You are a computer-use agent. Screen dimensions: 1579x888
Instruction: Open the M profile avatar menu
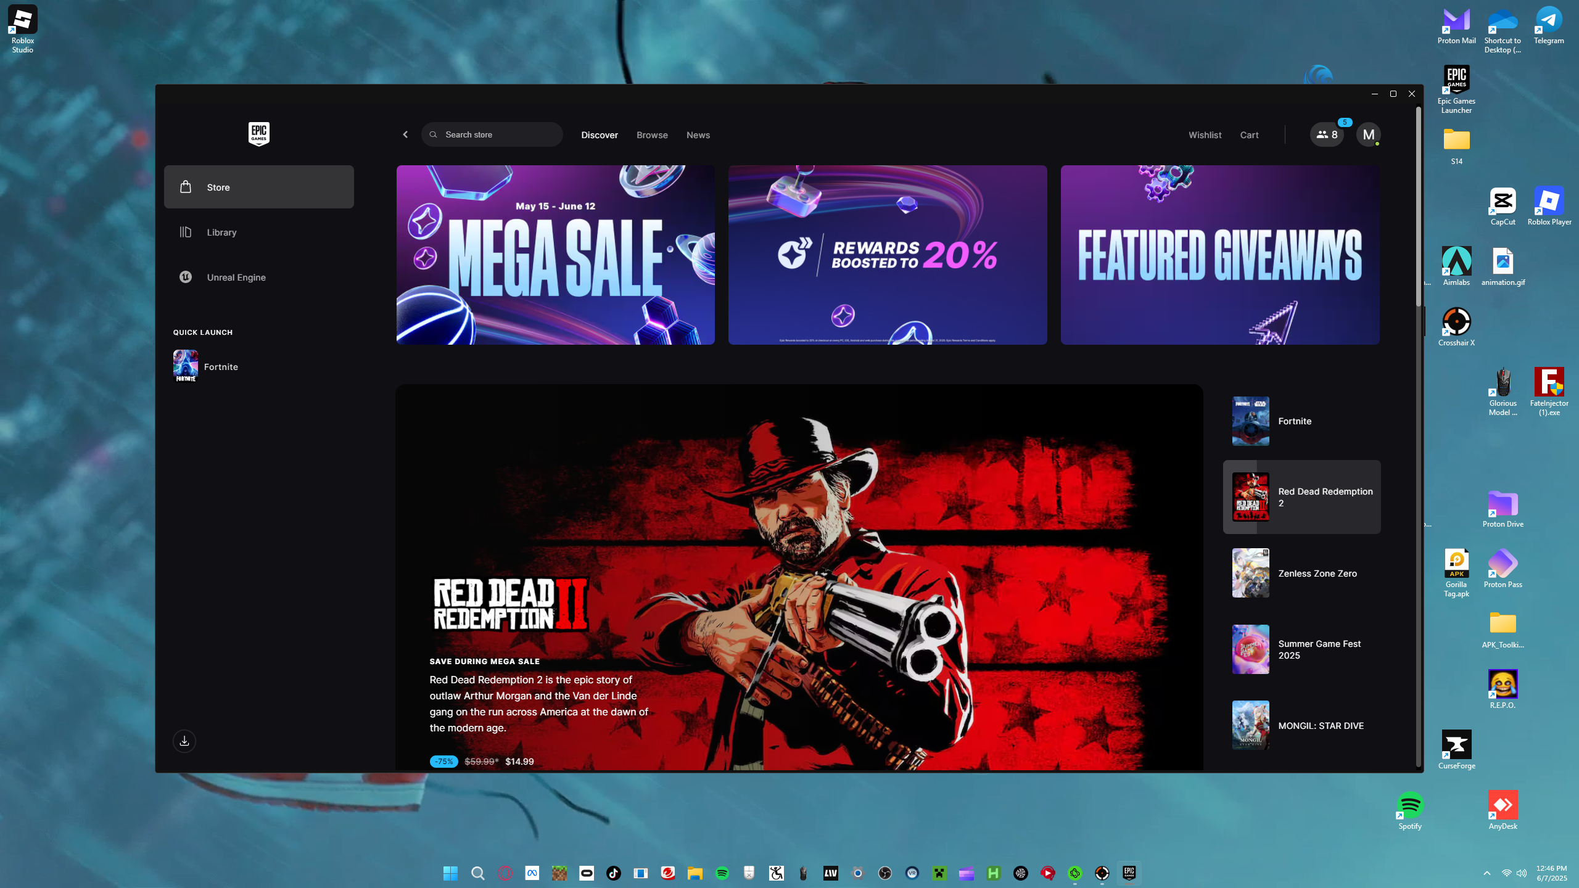click(1368, 134)
